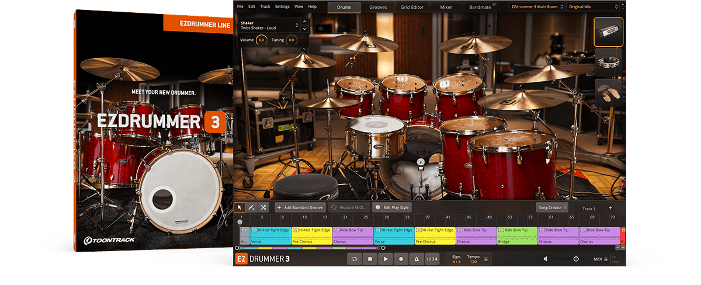The height and width of the screenshot is (285, 701).
Task: Adjust the master volume slider
Action: (575, 259)
